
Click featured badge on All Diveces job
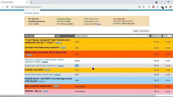point(61,66)
